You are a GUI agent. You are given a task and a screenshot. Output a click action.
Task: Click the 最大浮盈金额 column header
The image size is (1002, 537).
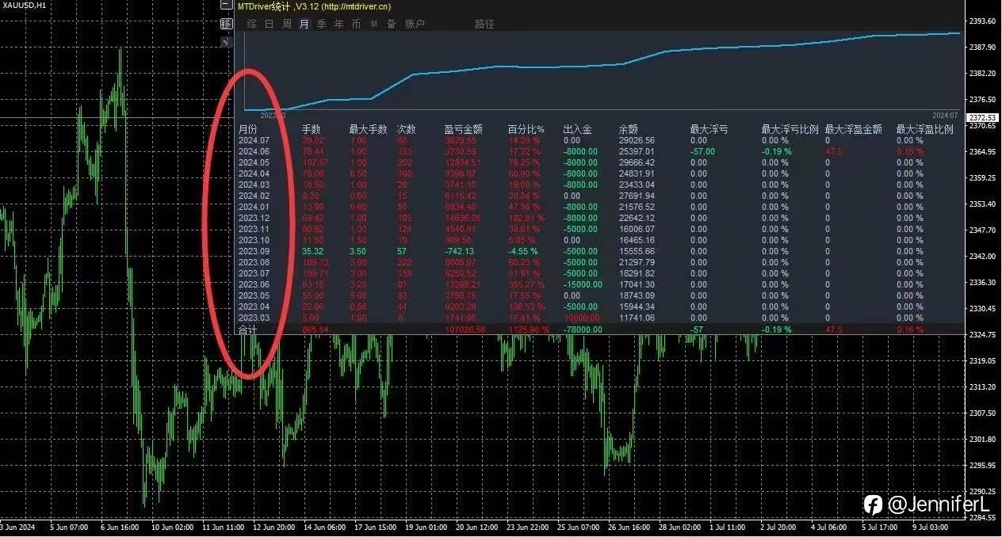pos(853,128)
